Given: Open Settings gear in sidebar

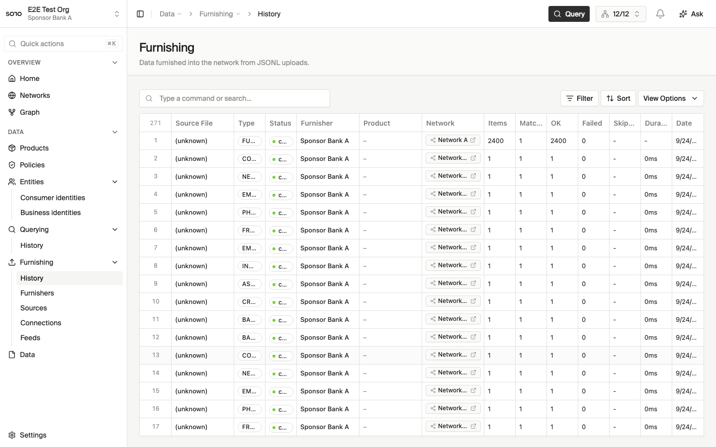Looking at the screenshot, I should (63, 435).
